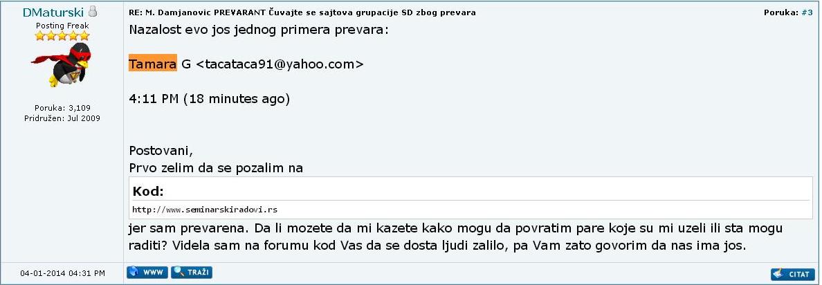Click the Kod: code block header
The height and width of the screenshot is (285, 822).
[x=148, y=191]
